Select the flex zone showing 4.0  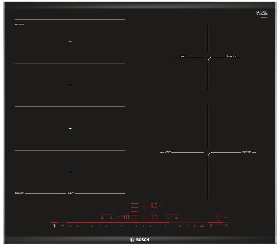[126, 217]
